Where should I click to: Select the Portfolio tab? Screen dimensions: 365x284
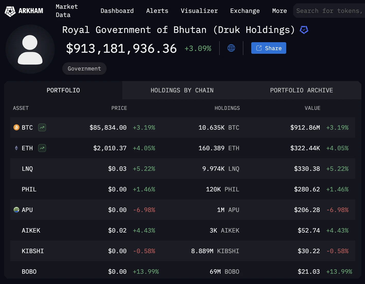tap(63, 90)
